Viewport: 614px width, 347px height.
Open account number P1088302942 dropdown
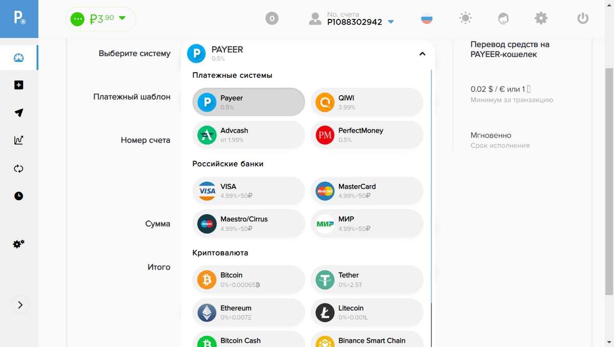361,22
